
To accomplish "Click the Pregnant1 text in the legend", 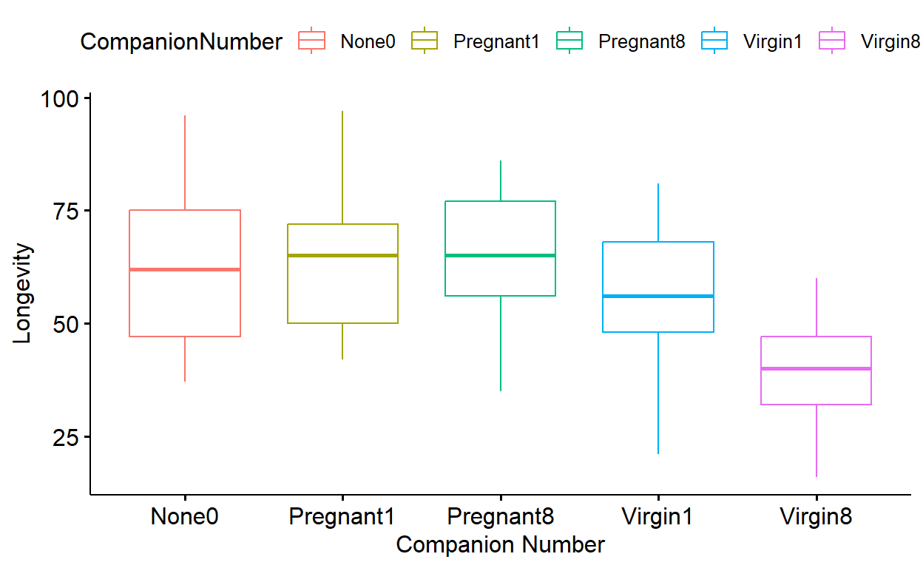I will [x=497, y=42].
